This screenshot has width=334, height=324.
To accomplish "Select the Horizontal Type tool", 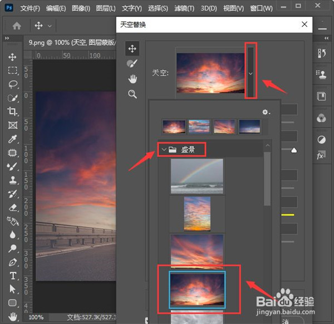I will (x=12, y=276).
